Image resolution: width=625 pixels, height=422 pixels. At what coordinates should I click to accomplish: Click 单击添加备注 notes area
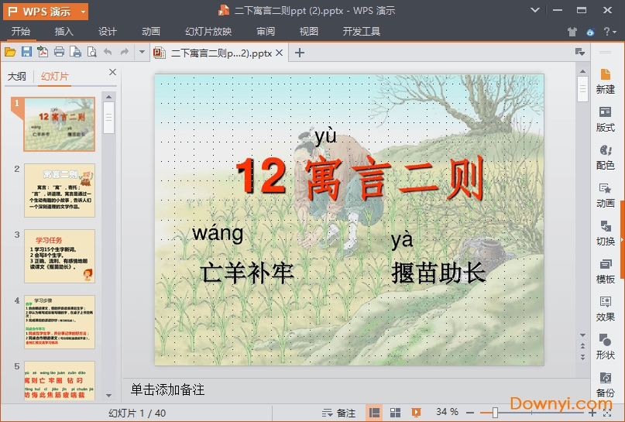click(167, 389)
